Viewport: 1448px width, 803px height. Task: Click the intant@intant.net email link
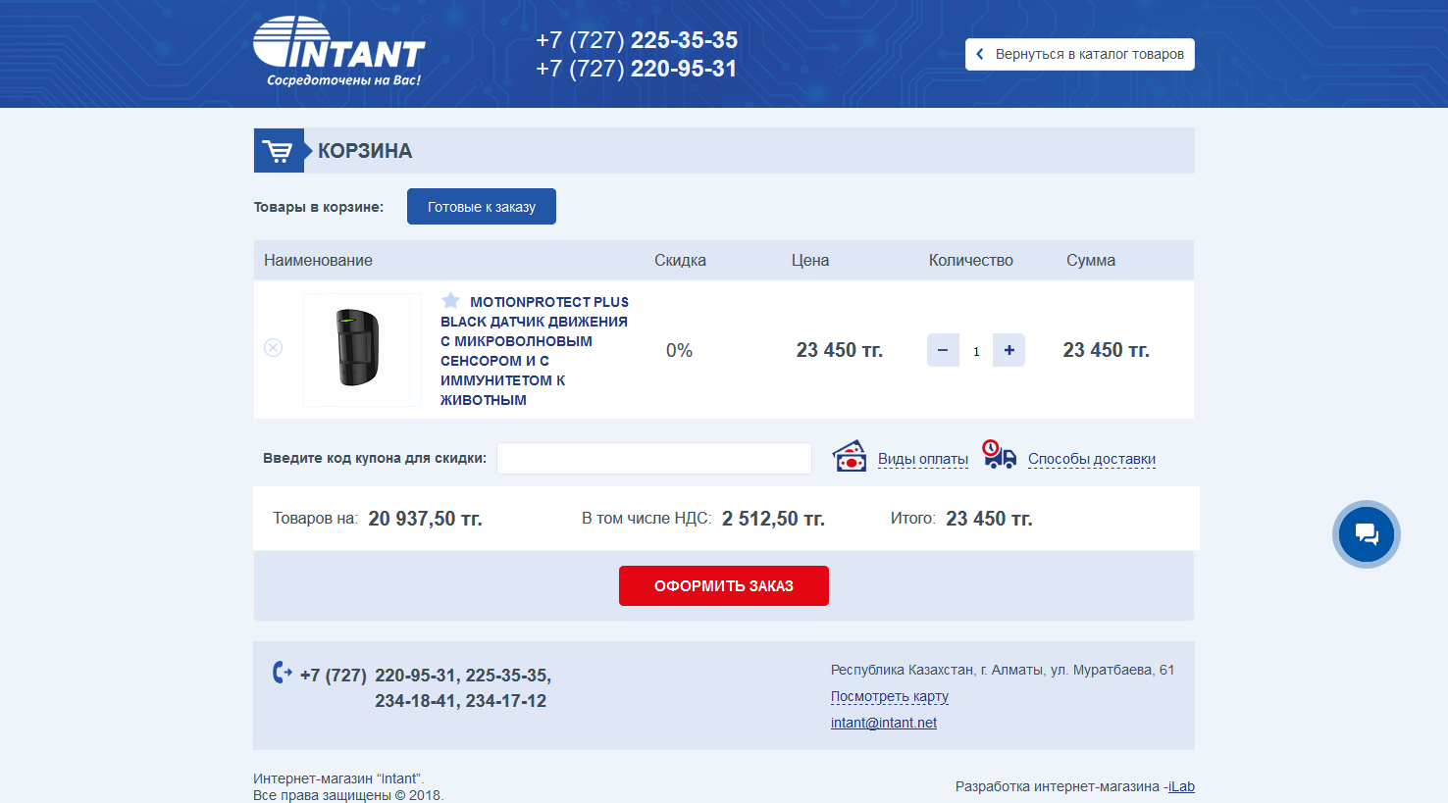point(884,723)
